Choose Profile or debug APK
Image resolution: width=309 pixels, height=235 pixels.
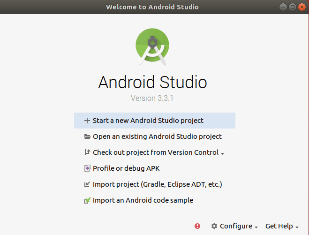(155, 168)
